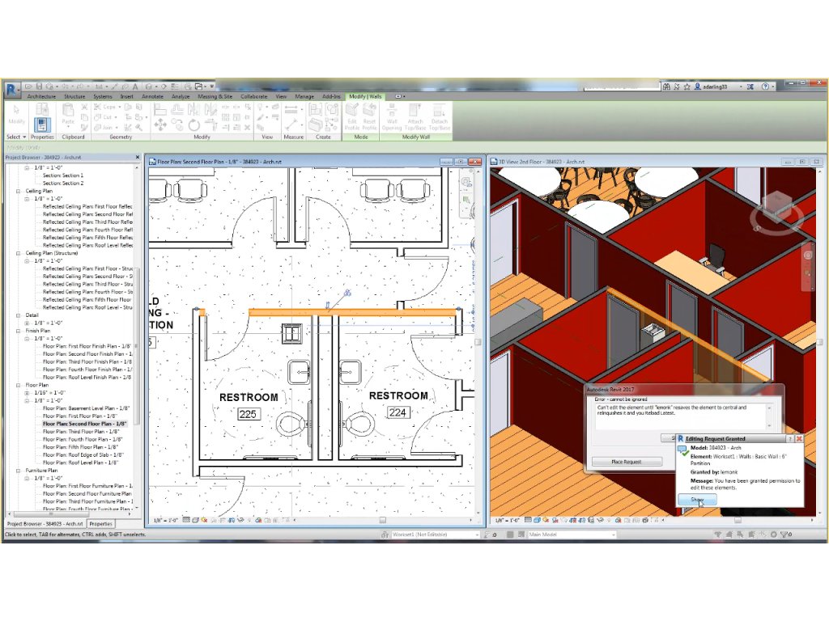829x621 pixels.
Task: Select the highlighted orange wall in plan
Action: click(x=352, y=313)
